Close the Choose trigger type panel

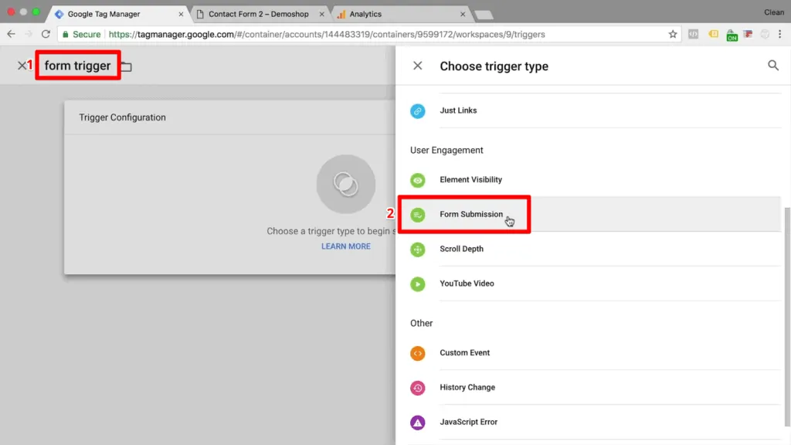coord(417,66)
